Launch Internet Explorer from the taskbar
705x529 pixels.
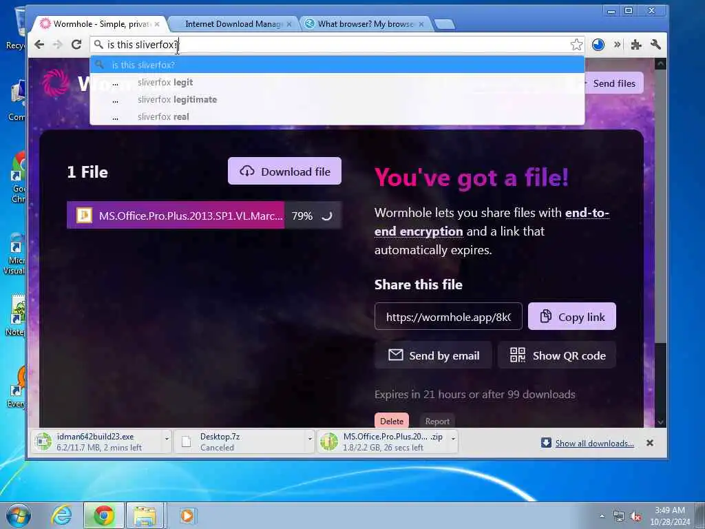click(61, 515)
